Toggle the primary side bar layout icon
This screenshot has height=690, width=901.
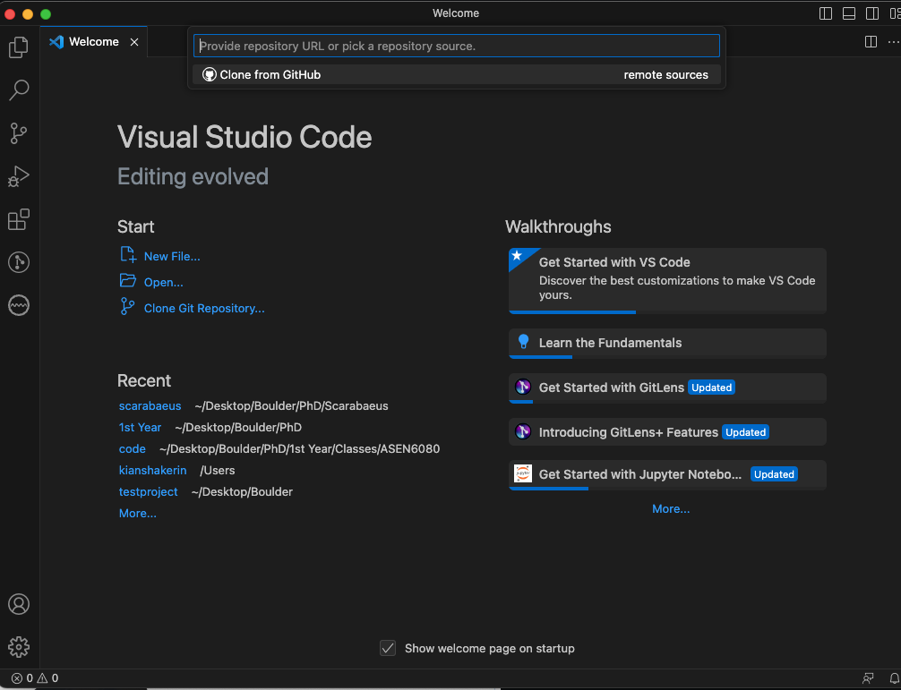(x=825, y=13)
